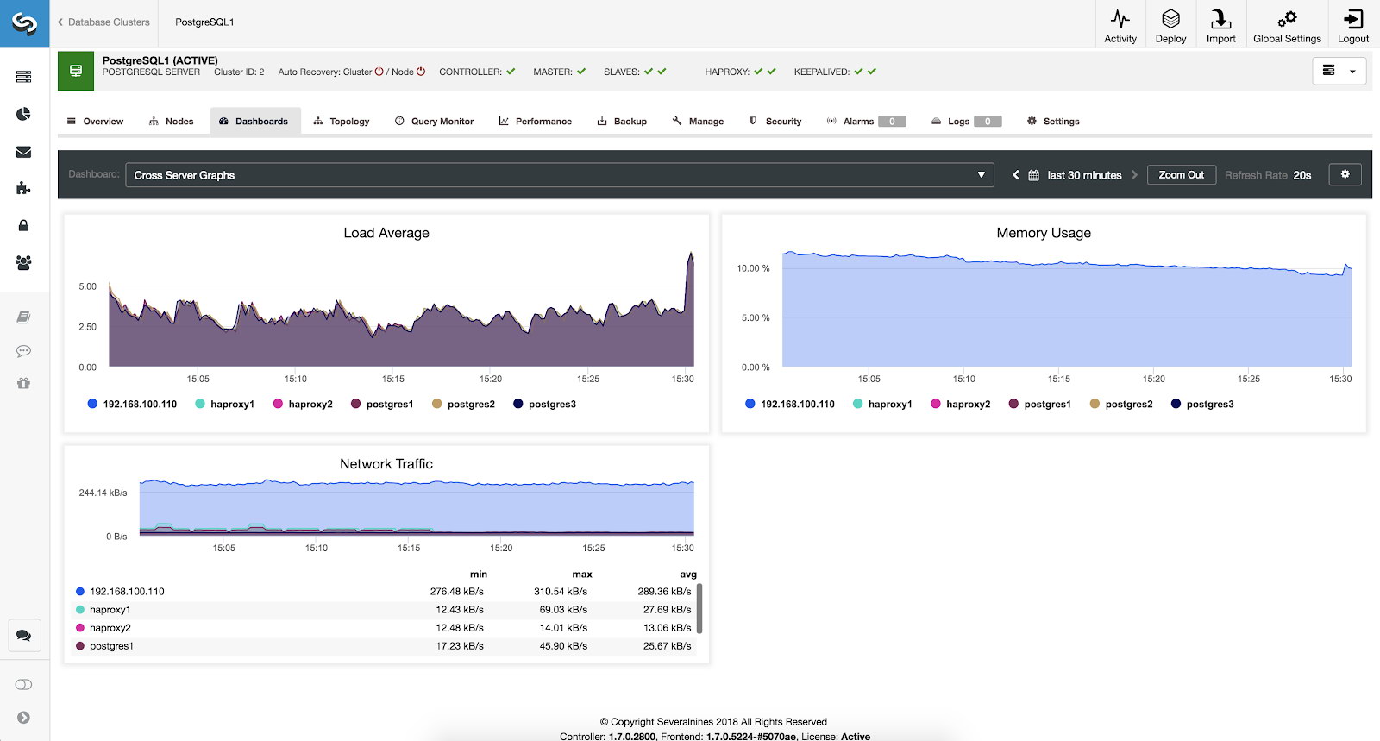
Task: Click the Network Traffic table scrollbar
Action: (x=699, y=609)
